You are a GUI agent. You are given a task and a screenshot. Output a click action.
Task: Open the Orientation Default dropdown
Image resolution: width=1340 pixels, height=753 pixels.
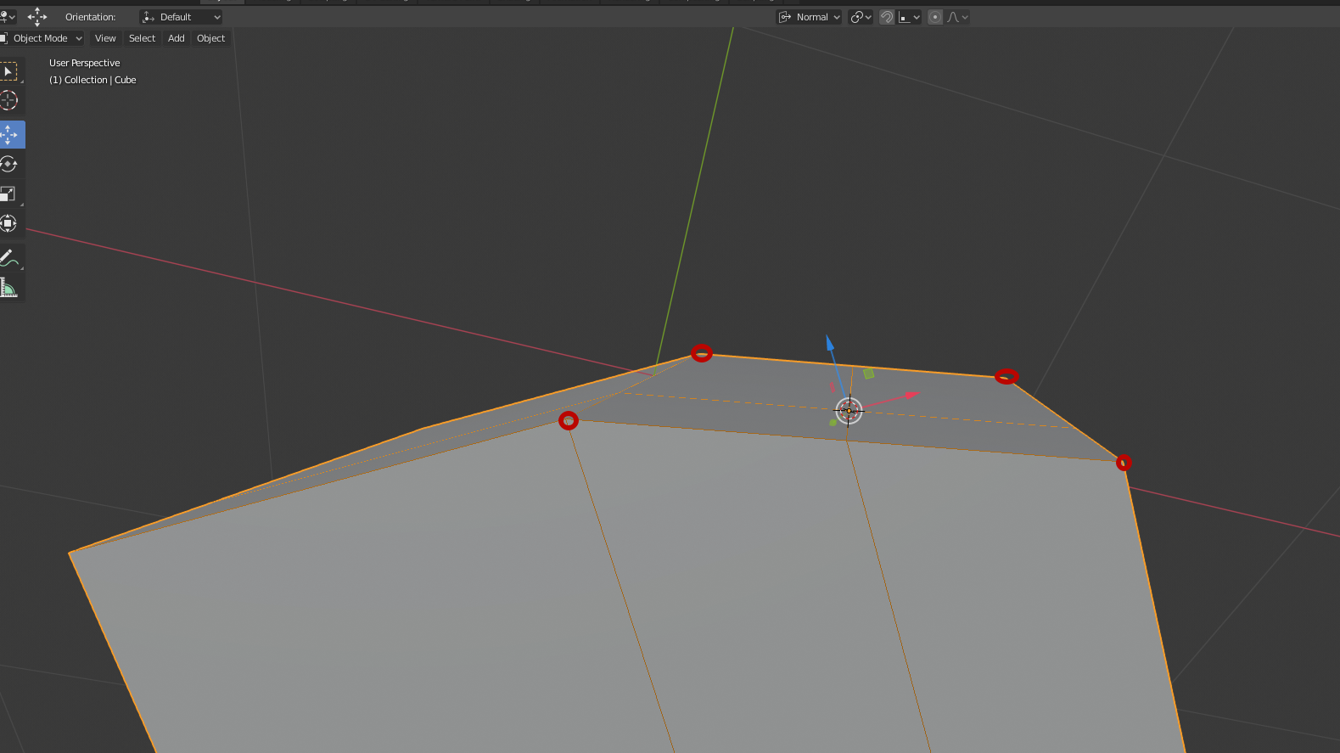tap(181, 17)
